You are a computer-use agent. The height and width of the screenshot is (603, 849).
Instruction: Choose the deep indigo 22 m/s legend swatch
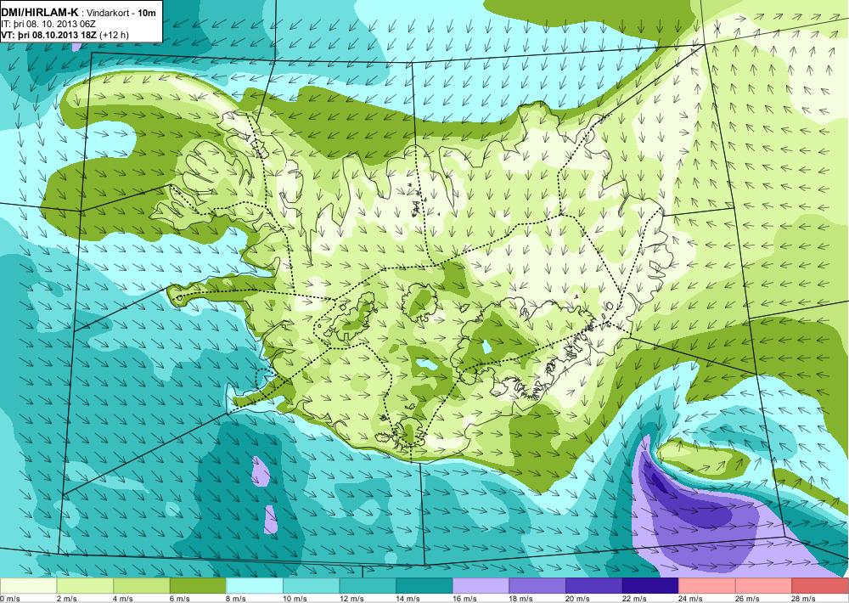650,586
